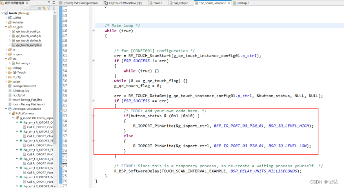Click the HAL/Common node icon
The image size is (344, 188).
pos(13,114)
